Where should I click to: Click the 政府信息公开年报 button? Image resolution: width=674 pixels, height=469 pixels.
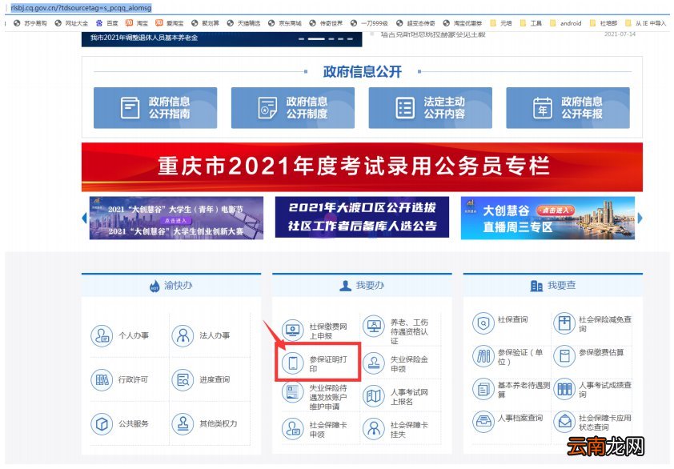coord(568,107)
